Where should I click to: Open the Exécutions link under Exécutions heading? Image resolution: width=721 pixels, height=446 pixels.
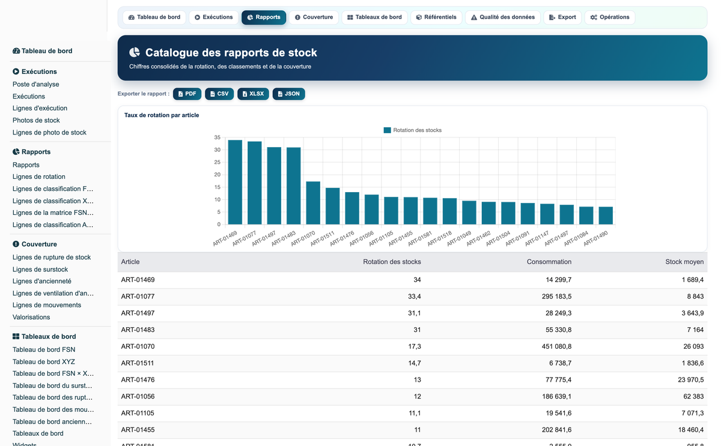coord(29,97)
